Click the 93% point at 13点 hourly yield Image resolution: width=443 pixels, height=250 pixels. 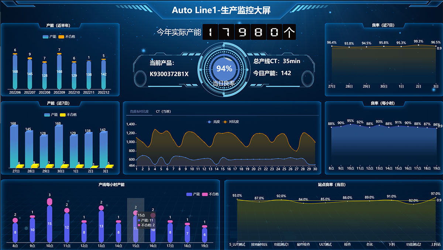pos(379,125)
